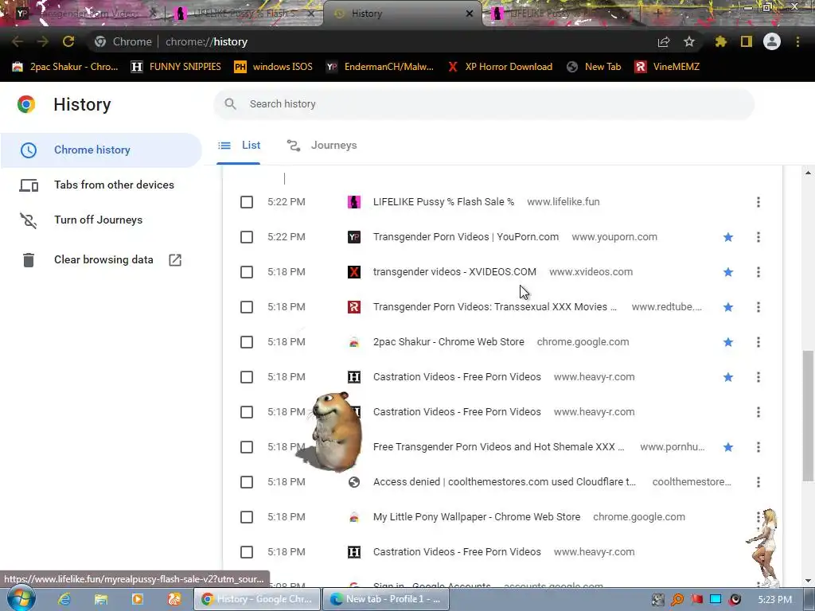Click the red flag tray icon
815x611 pixels.
(x=696, y=600)
